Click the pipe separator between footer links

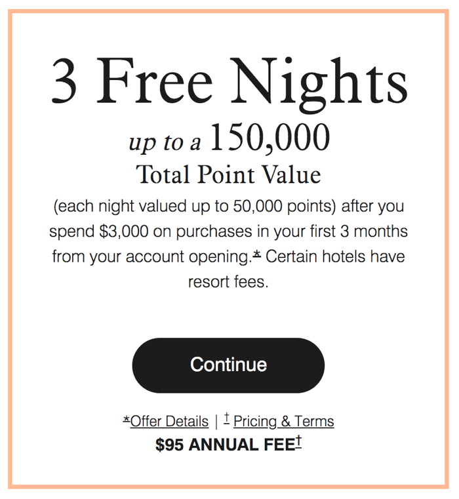216,422
